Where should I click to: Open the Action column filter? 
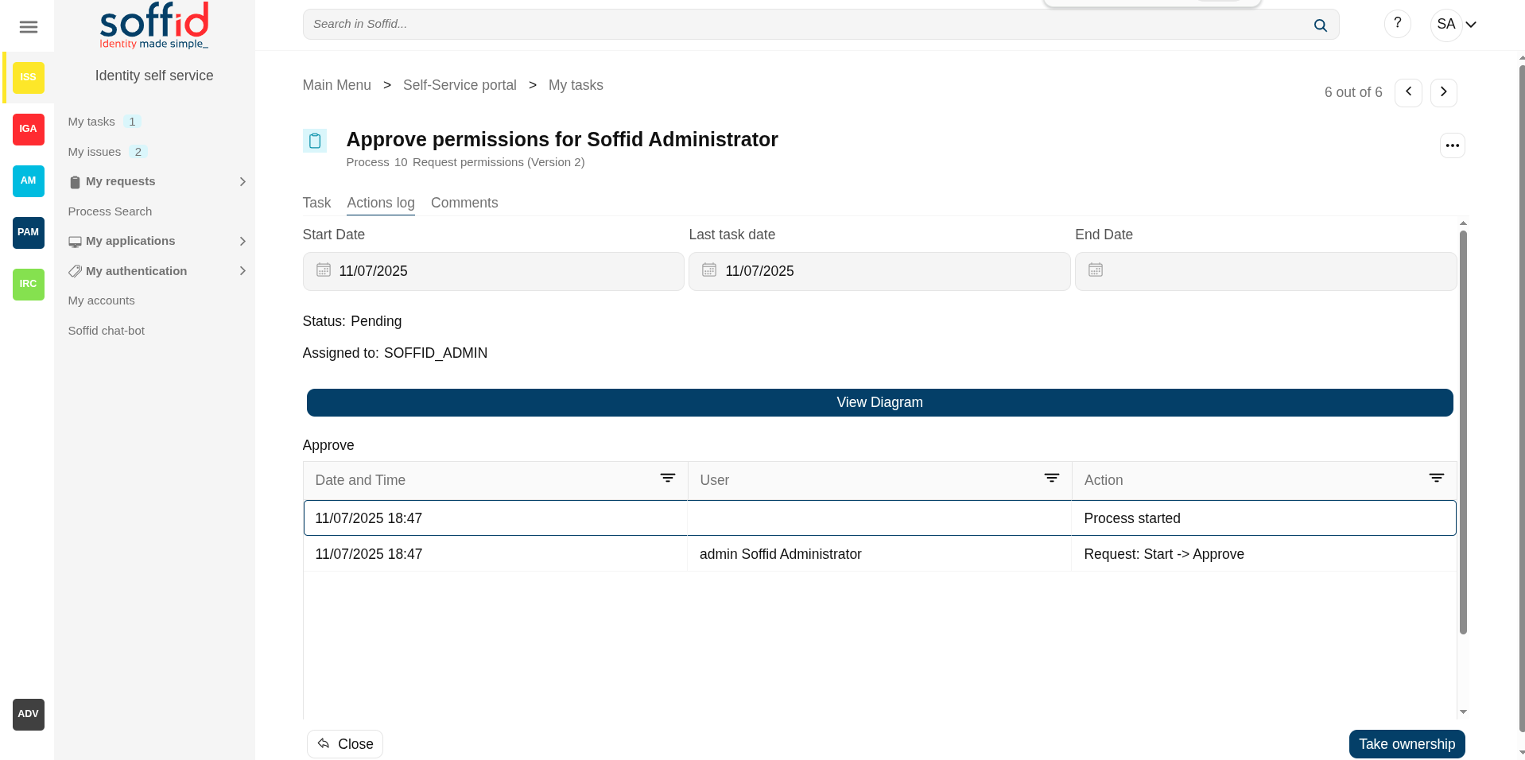pos(1436,478)
